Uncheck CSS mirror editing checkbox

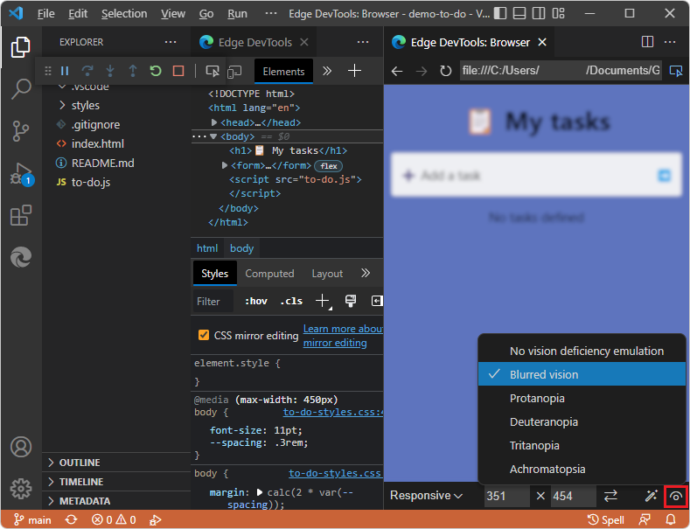(x=204, y=335)
